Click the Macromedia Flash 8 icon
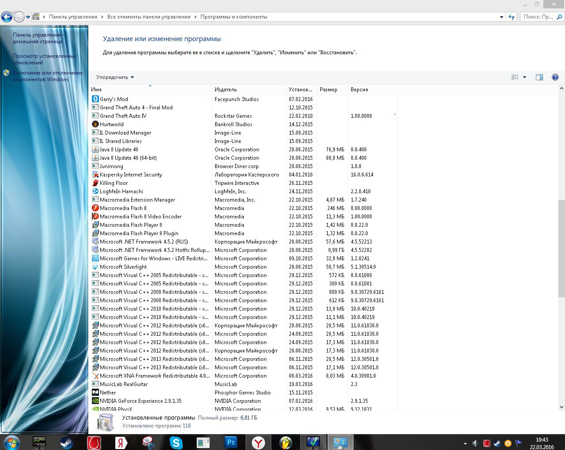The image size is (565, 450). 95,208
